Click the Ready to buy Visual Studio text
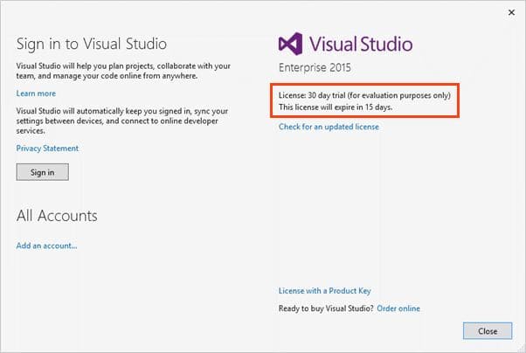 click(326, 308)
